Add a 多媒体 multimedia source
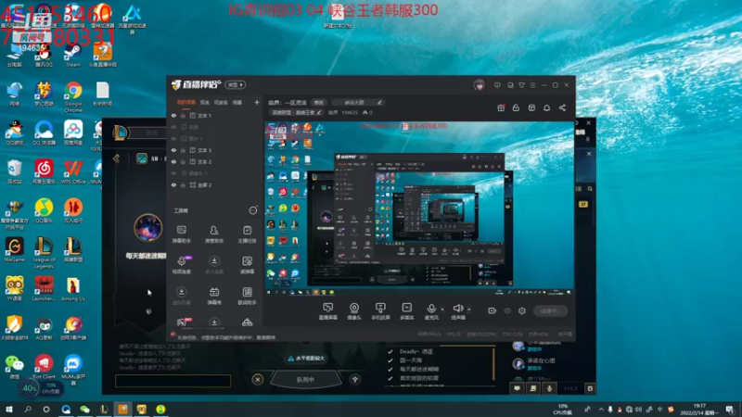This screenshot has width=742, height=417. pyautogui.click(x=406, y=311)
